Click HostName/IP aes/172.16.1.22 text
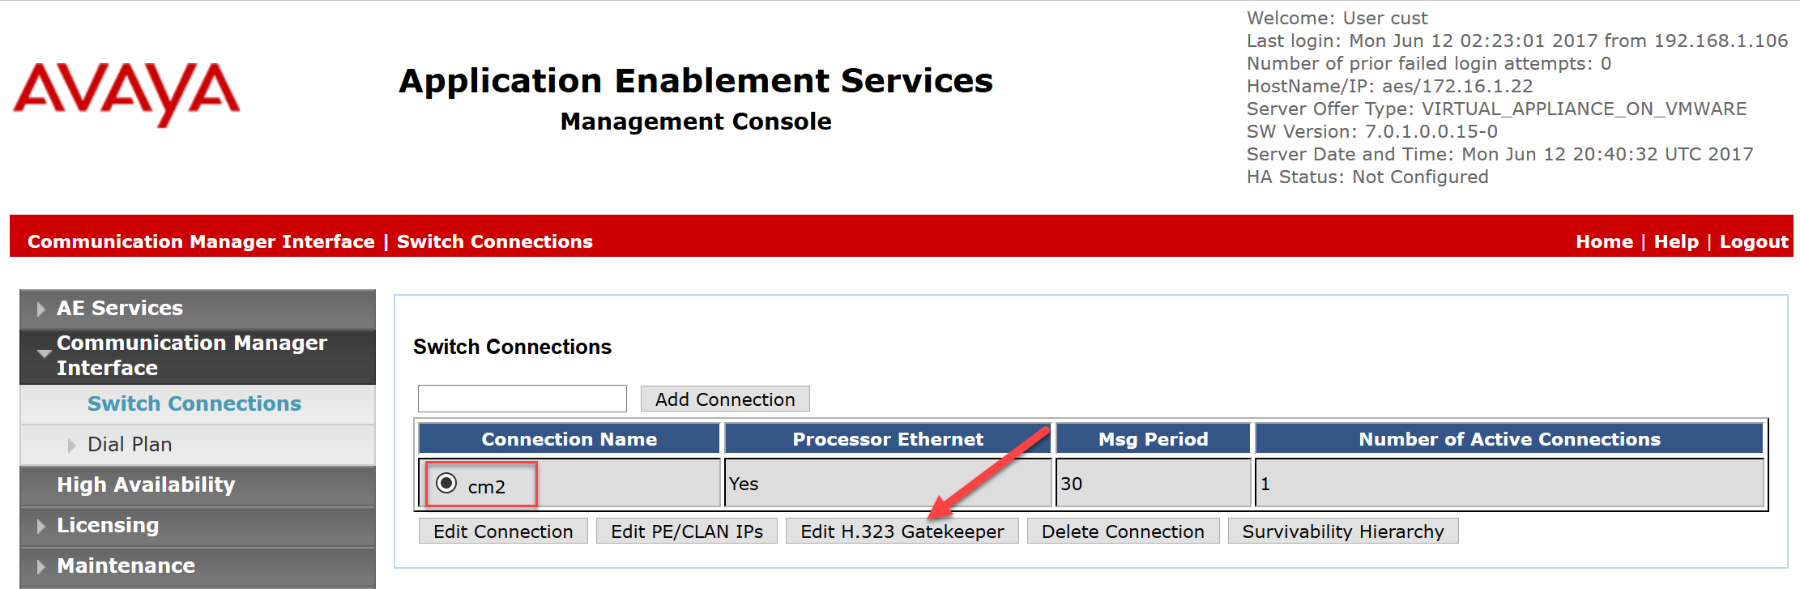This screenshot has height=589, width=1800. point(1390,86)
